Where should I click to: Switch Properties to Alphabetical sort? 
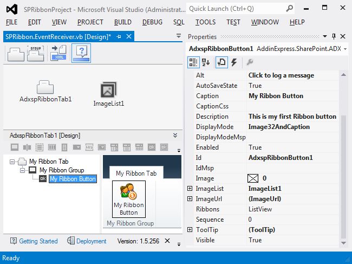point(206,62)
